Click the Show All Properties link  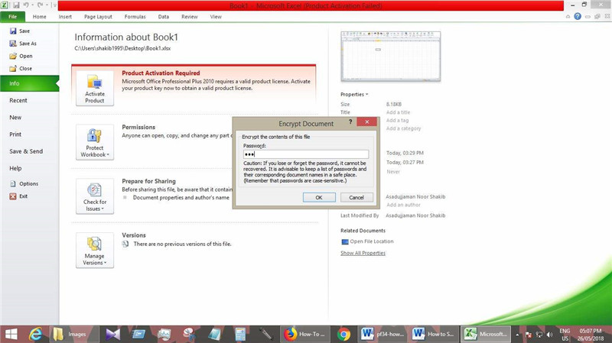coord(363,253)
